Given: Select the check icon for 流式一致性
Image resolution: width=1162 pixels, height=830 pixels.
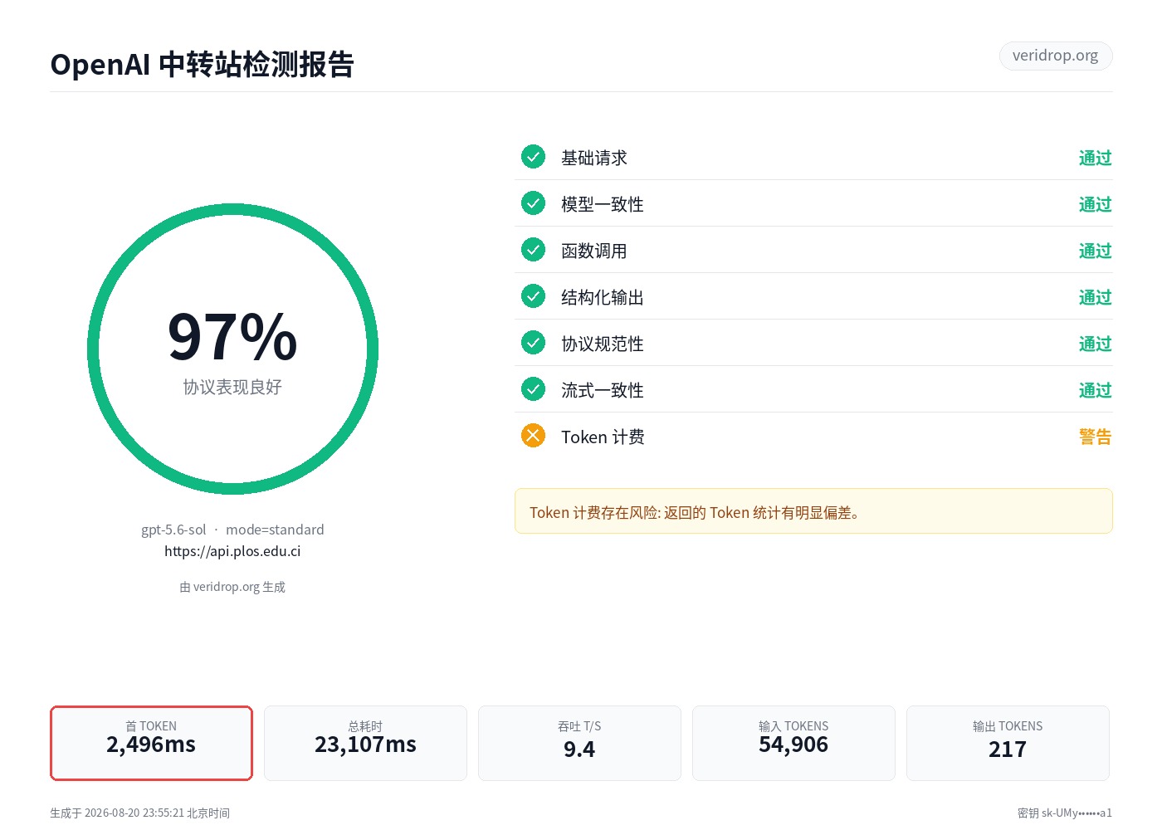Looking at the screenshot, I should tap(533, 389).
